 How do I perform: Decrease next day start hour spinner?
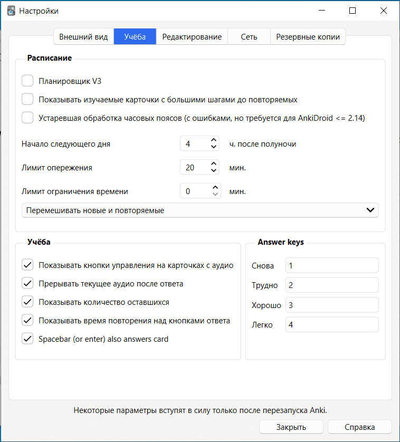pos(214,147)
